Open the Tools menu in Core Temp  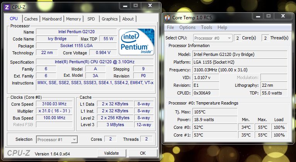tap(206, 27)
